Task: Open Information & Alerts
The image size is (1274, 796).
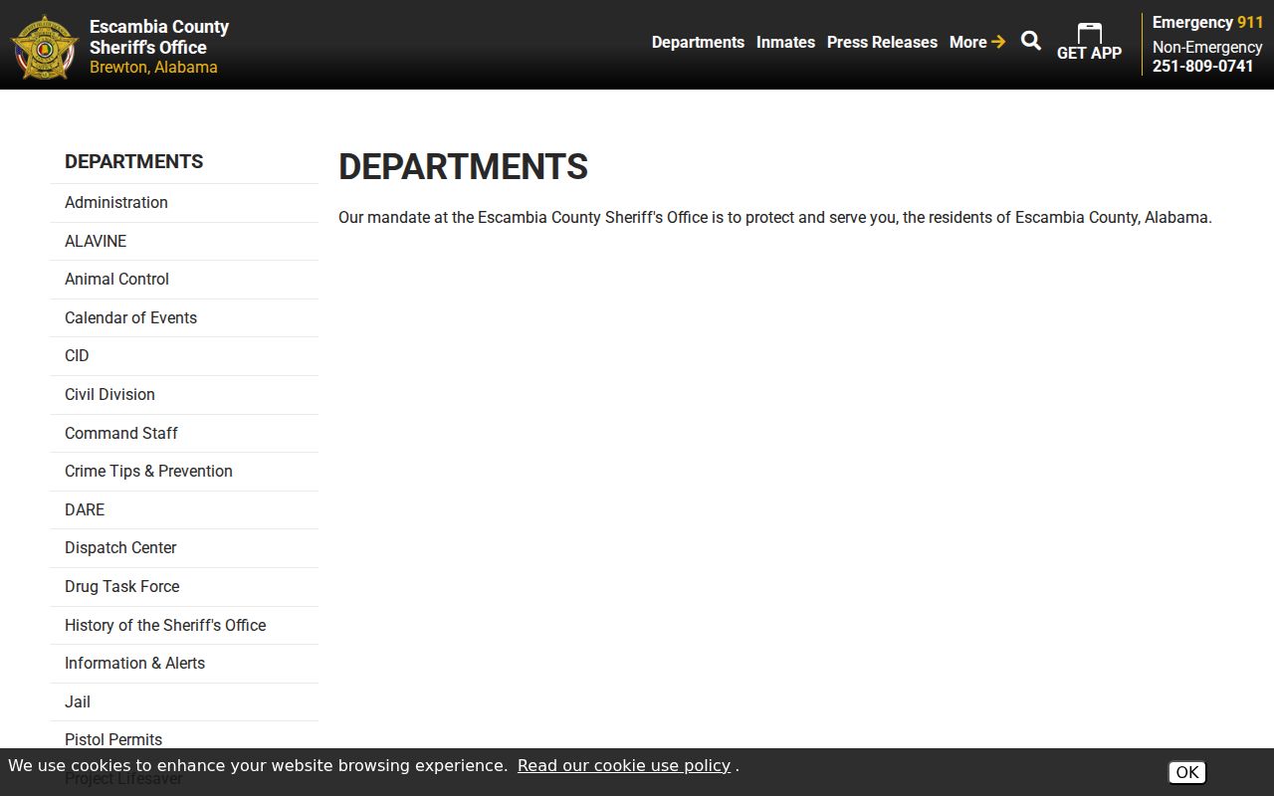Action: coord(184,664)
